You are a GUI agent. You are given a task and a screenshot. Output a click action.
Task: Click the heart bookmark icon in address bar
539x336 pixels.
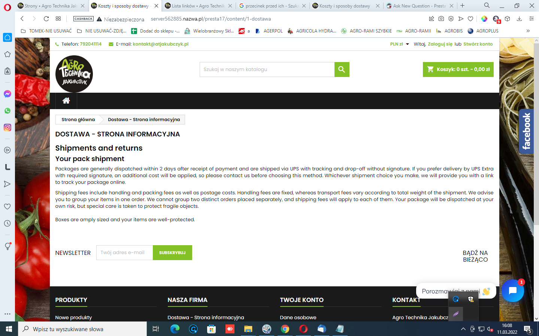[470, 19]
